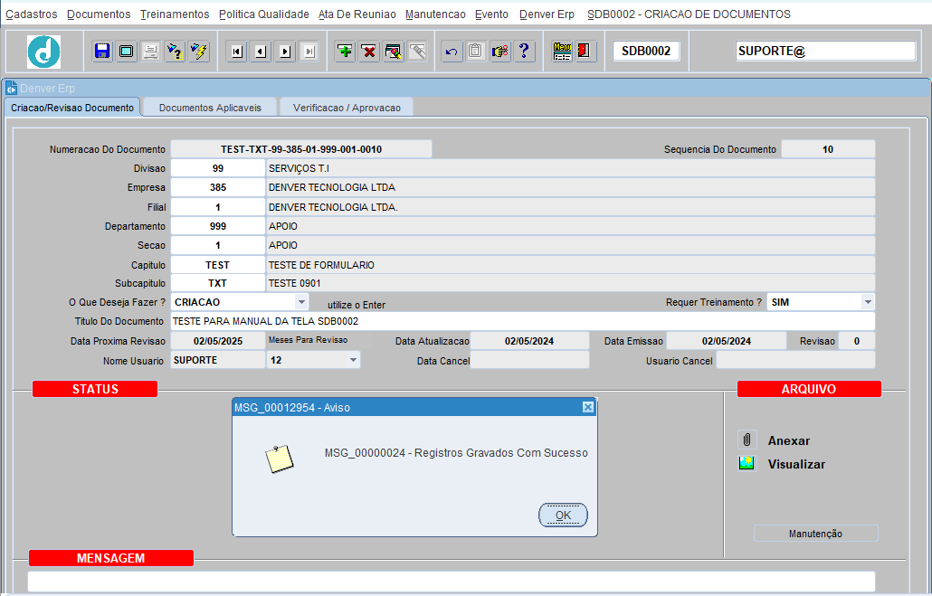The height and width of the screenshot is (596, 932).
Task: Click the Data Proxima Revisao 02/05/2025 field
Action: (218, 341)
